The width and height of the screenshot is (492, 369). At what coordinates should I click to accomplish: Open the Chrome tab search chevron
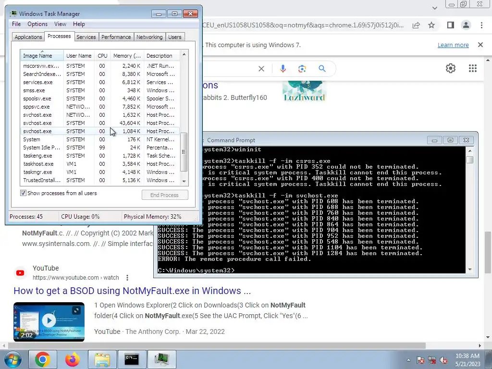tap(434, 8)
